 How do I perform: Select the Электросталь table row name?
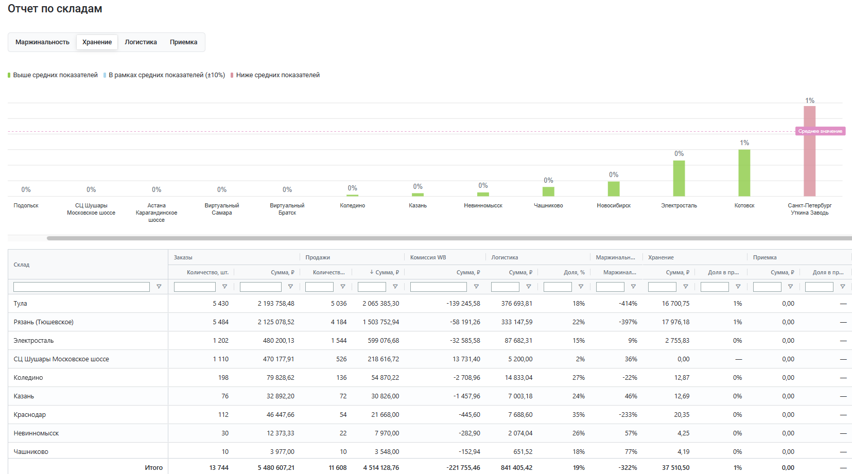click(33, 341)
